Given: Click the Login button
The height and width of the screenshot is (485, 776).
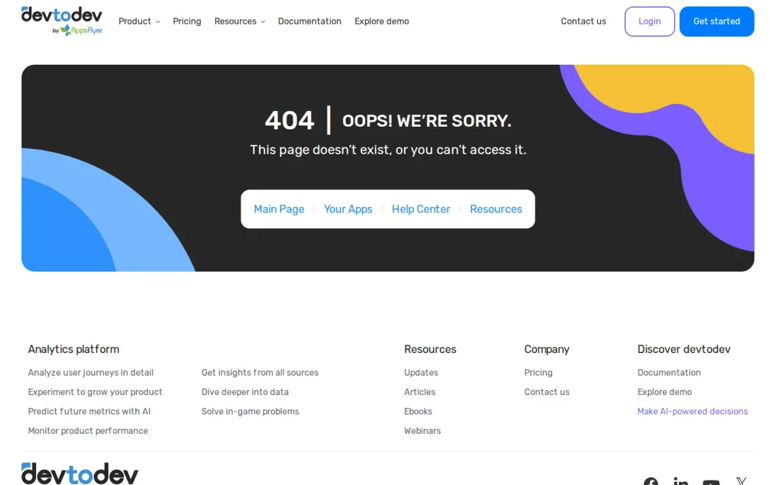Looking at the screenshot, I should click(x=649, y=21).
